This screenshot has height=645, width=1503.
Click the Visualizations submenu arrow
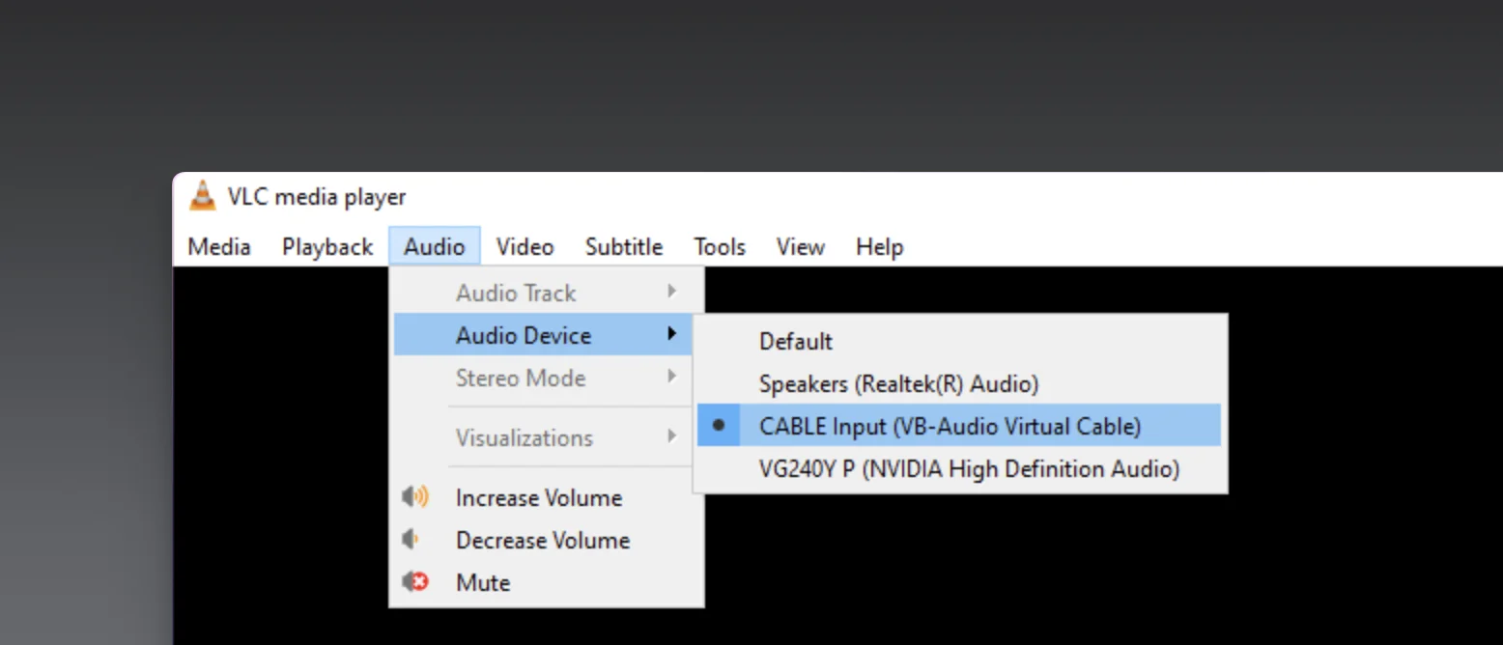tap(671, 436)
